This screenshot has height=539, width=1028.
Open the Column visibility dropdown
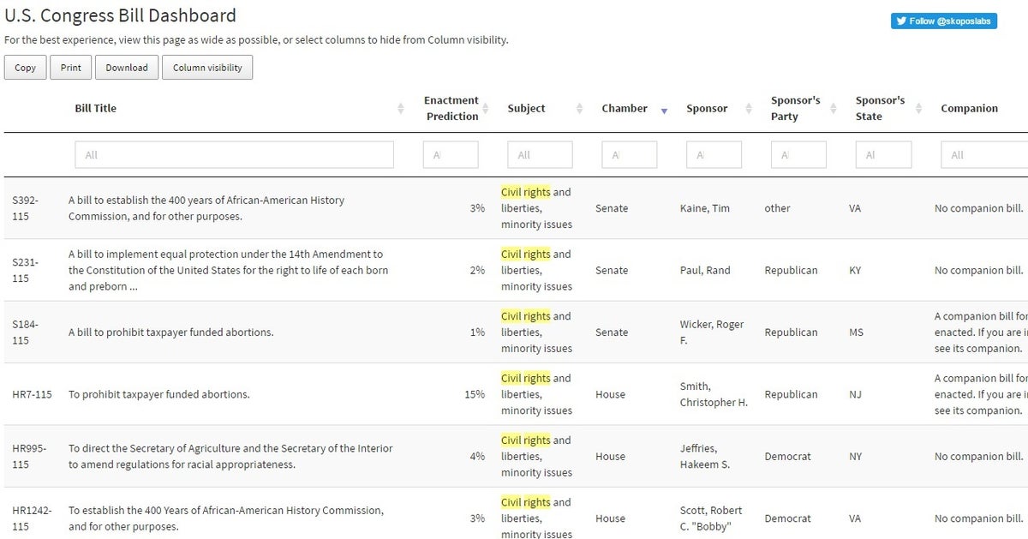click(207, 68)
